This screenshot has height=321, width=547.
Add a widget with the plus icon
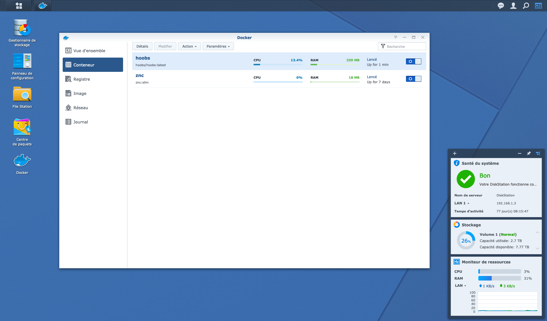455,153
